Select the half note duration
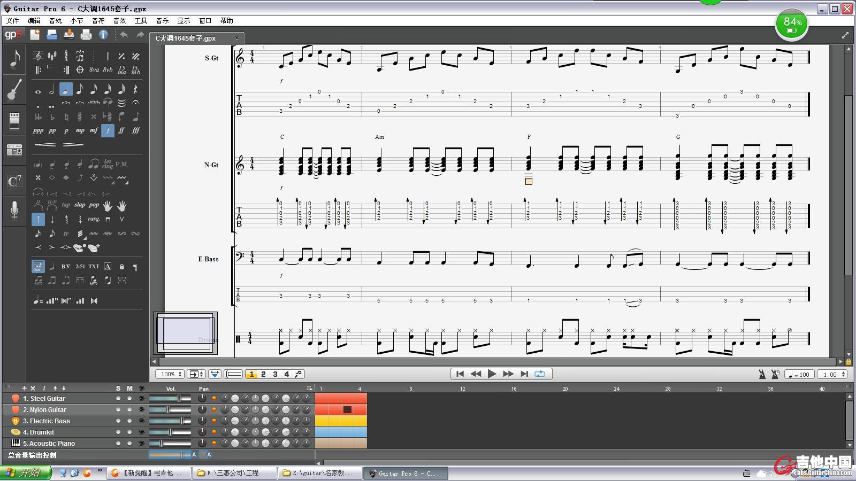 (x=52, y=90)
